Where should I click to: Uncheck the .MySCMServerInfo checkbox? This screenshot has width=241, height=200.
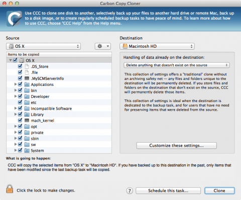[20, 78]
